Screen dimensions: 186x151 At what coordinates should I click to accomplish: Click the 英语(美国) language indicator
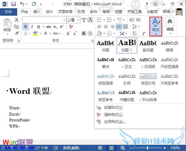click(x=71, y=148)
